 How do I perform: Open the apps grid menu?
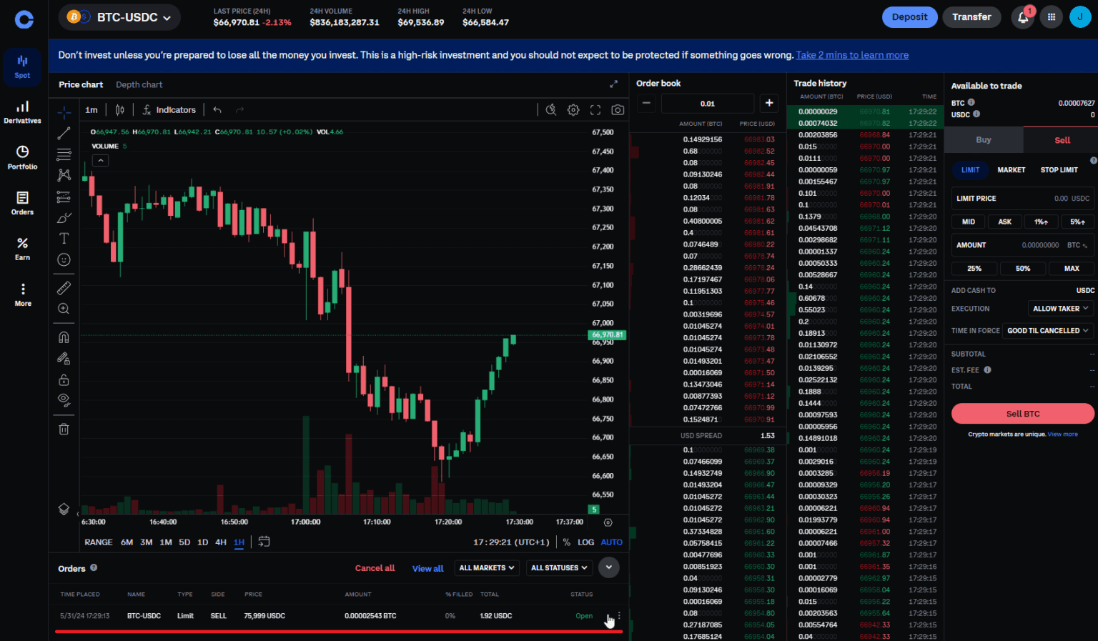pos(1052,17)
